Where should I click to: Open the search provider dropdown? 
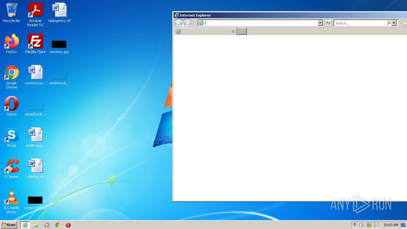click(394, 23)
